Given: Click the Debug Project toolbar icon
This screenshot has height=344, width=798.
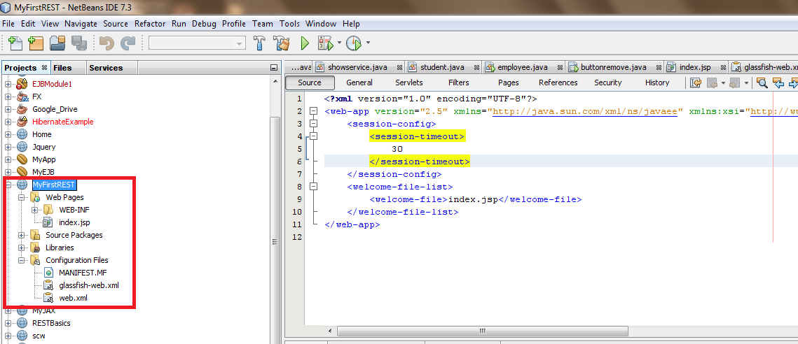Looking at the screenshot, I should click(x=325, y=43).
